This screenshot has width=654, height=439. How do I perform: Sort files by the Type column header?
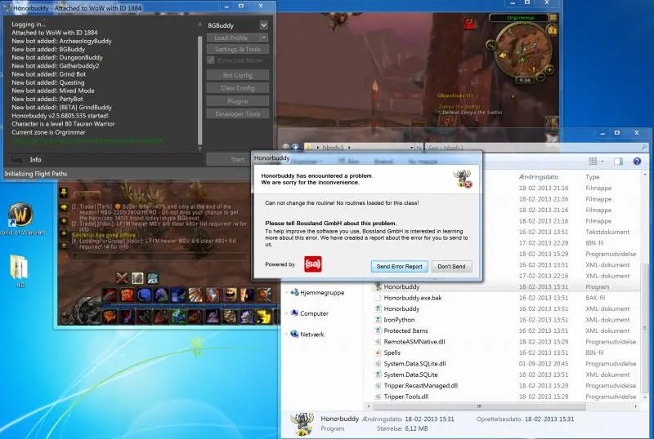(594, 176)
